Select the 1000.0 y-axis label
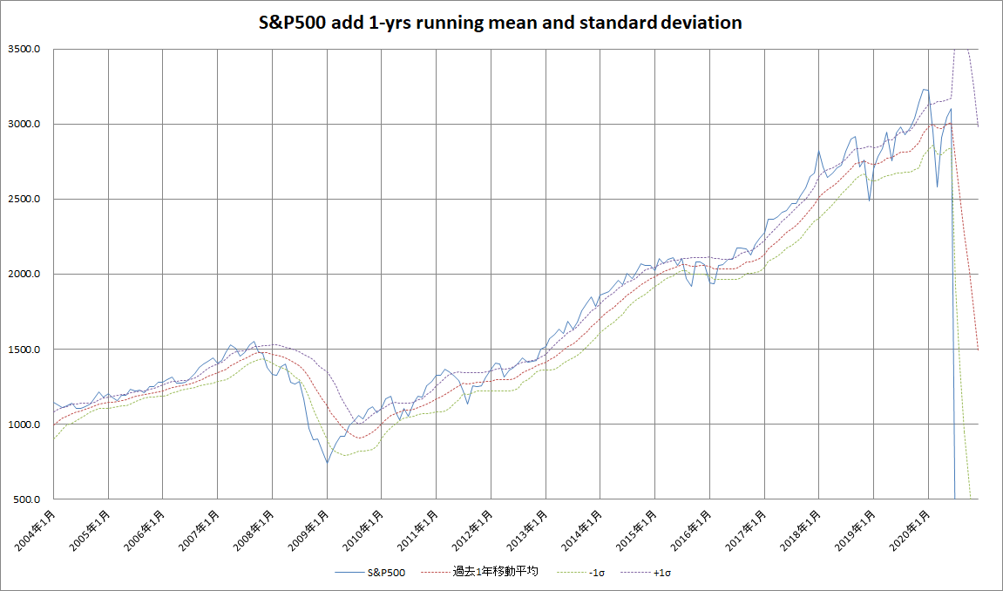The width and height of the screenshot is (1003, 591). click(25, 425)
